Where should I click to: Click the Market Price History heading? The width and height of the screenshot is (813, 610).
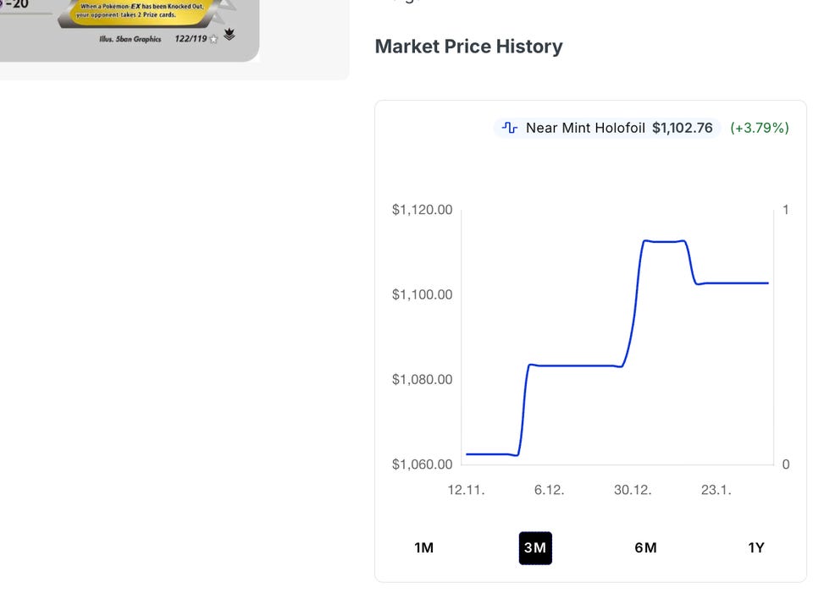pos(468,47)
